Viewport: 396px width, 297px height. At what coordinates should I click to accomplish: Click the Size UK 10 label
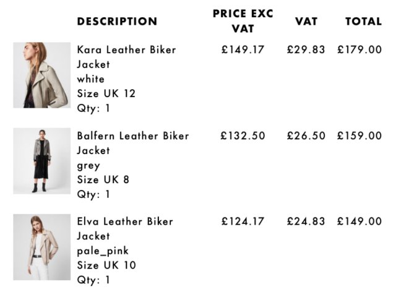coord(106,265)
